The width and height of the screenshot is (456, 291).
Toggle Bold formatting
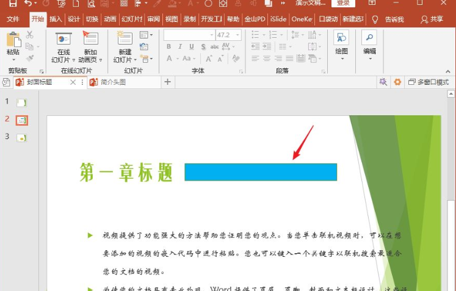(x=168, y=46)
